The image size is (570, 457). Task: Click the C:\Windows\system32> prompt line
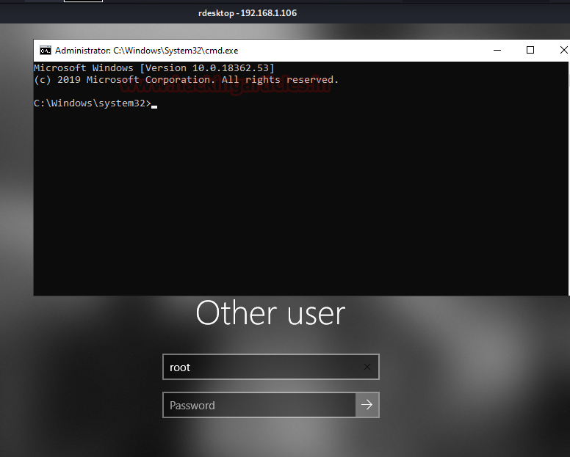[93, 103]
